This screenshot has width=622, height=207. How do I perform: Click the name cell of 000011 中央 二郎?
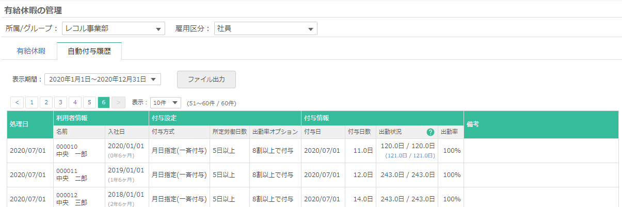click(72, 174)
